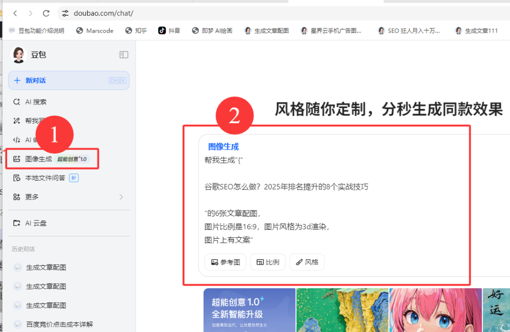This screenshot has height=332, width=510.
Task: Go forward with the browser forward arrow
Action: pos(31,13)
